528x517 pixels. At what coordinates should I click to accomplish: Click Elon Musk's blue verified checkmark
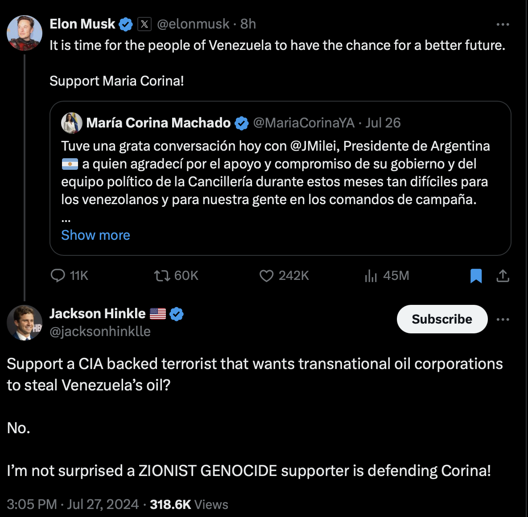[126, 24]
